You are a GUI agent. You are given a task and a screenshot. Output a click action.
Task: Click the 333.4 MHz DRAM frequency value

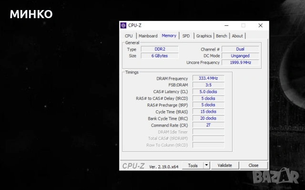[208, 78]
